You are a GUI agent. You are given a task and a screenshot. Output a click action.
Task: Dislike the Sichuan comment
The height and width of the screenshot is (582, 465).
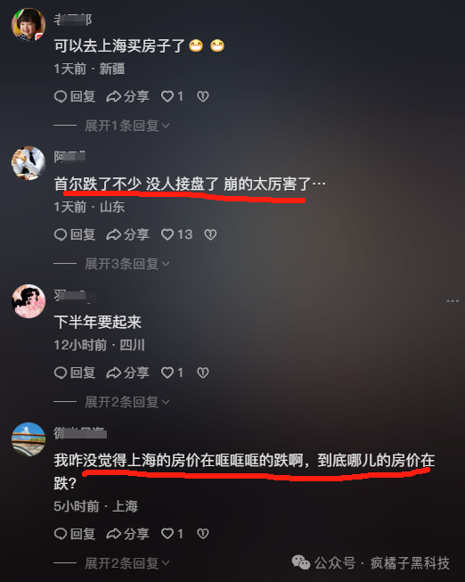[x=202, y=373]
